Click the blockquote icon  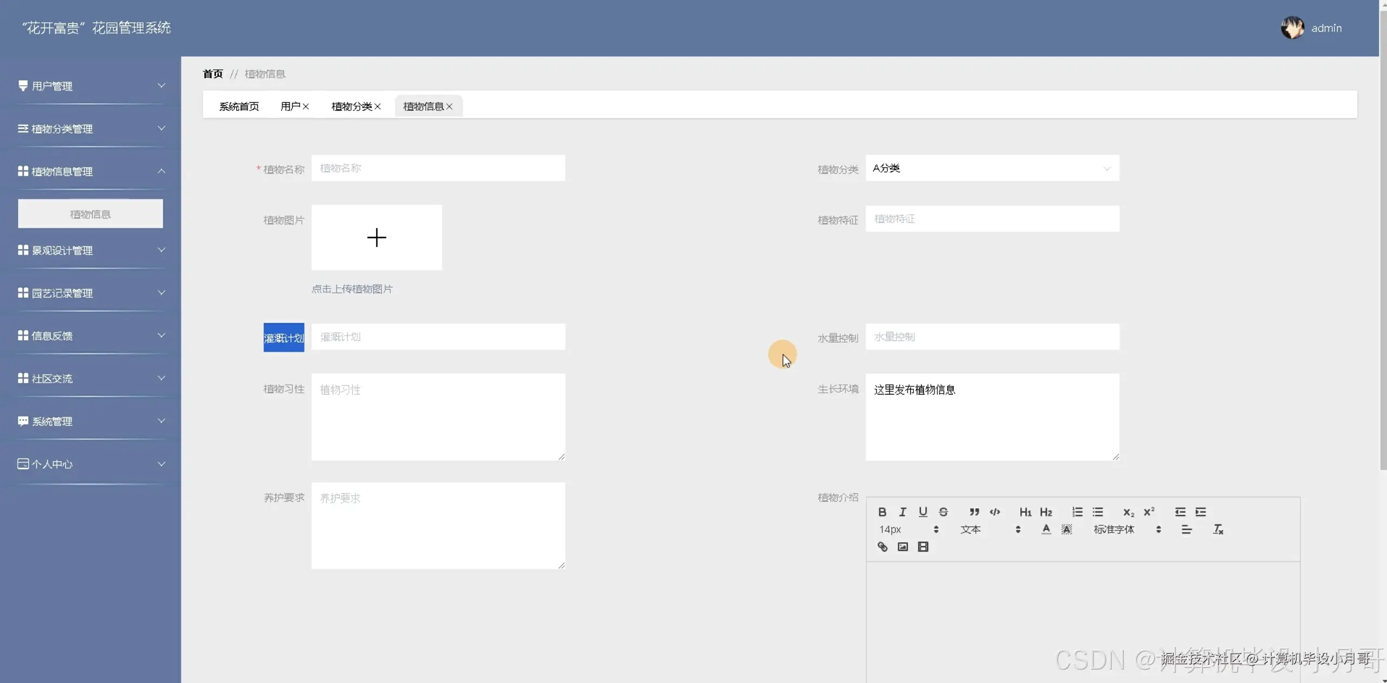pyautogui.click(x=974, y=512)
